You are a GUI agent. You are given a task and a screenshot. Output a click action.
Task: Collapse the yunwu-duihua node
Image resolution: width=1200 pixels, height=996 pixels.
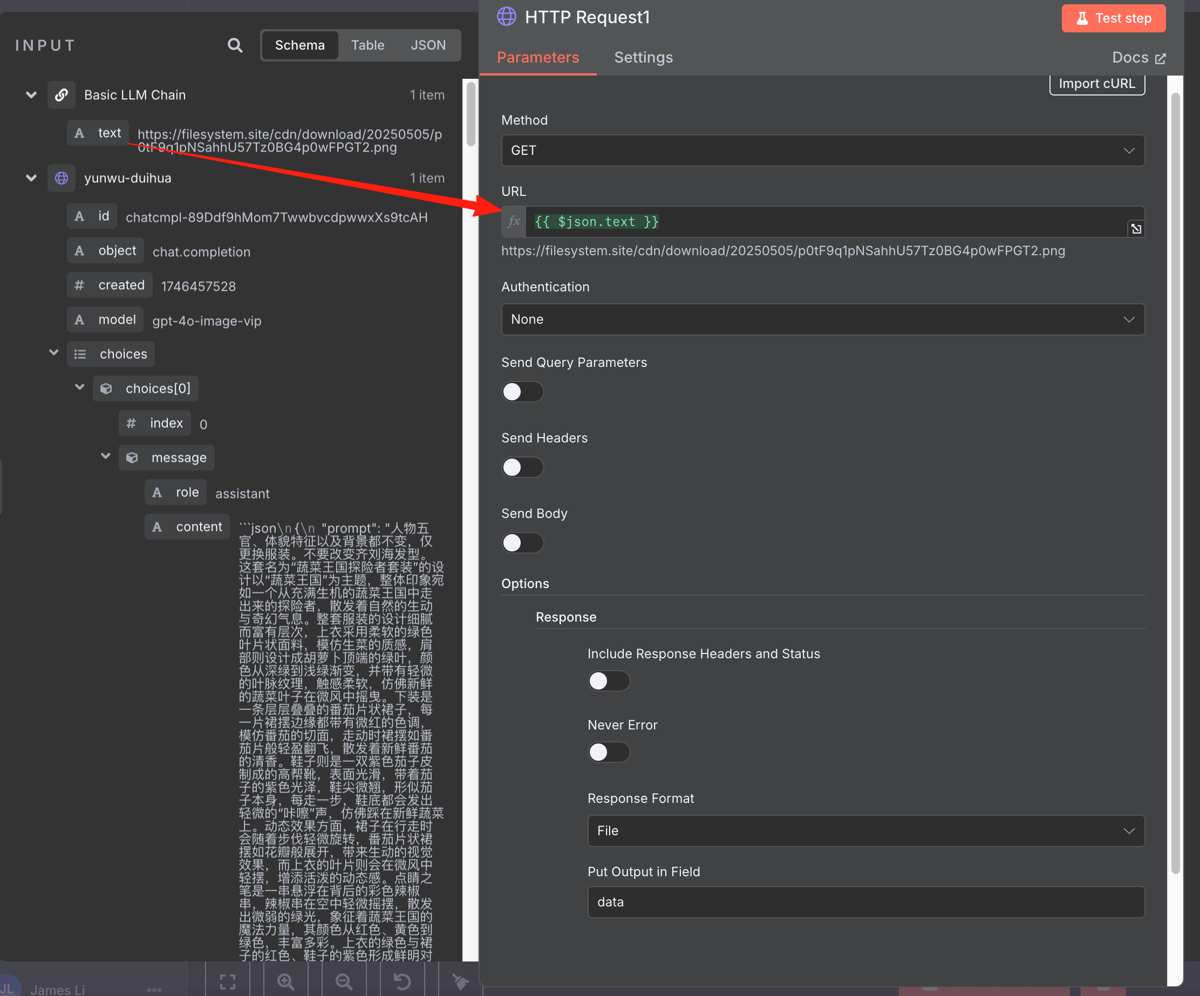[31, 178]
